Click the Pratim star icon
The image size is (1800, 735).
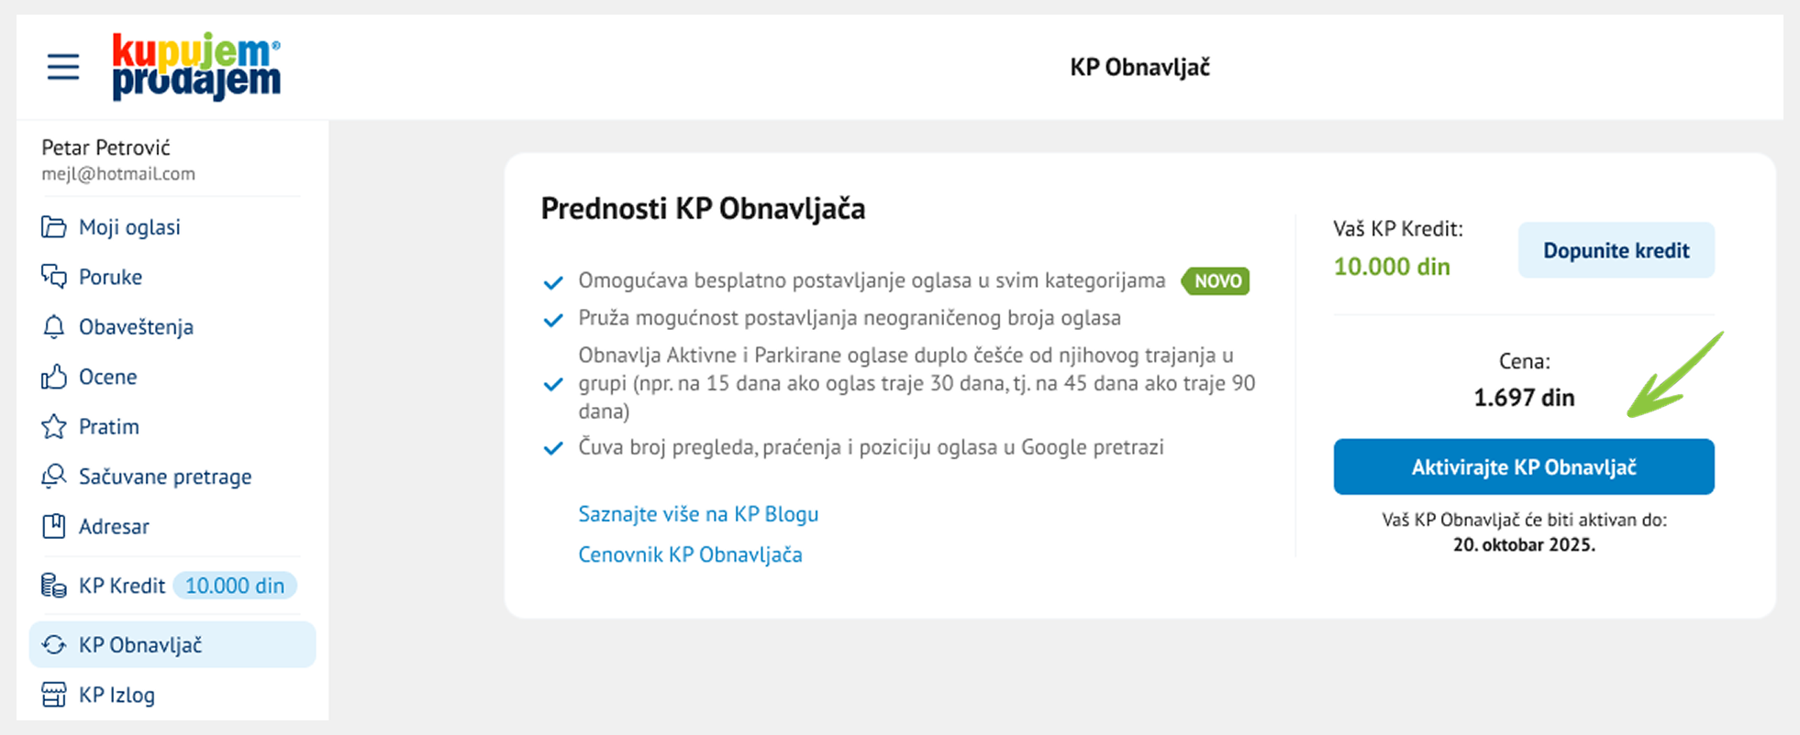54,427
